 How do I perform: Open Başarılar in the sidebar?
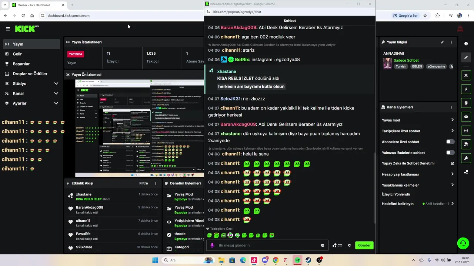point(31,64)
